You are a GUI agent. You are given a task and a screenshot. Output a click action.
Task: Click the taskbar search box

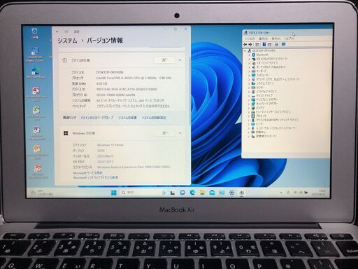(139, 193)
